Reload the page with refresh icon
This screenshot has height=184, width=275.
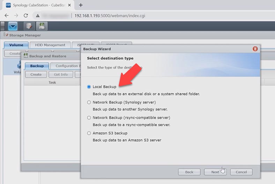(26, 16)
